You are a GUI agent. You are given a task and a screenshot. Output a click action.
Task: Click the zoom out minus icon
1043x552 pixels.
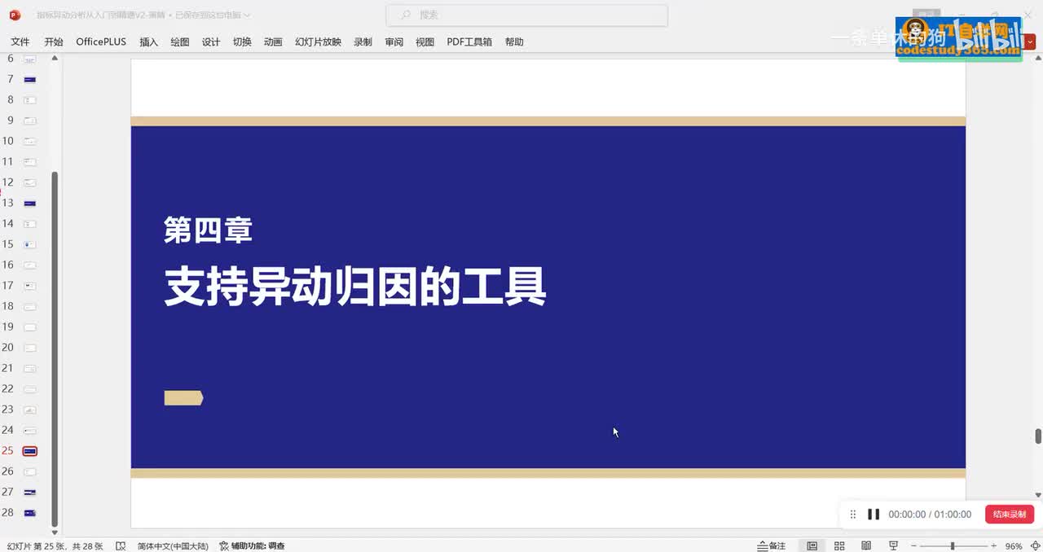point(913,545)
